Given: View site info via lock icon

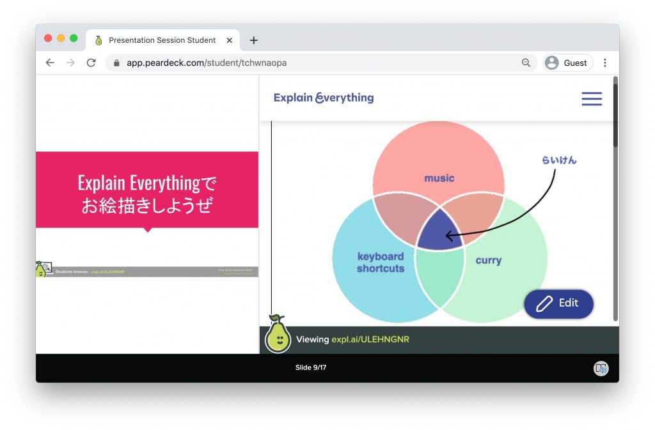Looking at the screenshot, I should click(116, 63).
